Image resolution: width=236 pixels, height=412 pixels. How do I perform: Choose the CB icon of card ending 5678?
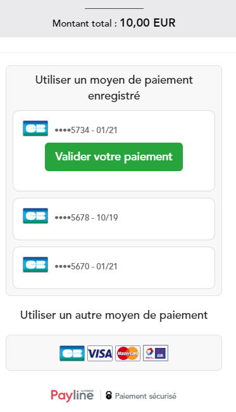[35, 216]
